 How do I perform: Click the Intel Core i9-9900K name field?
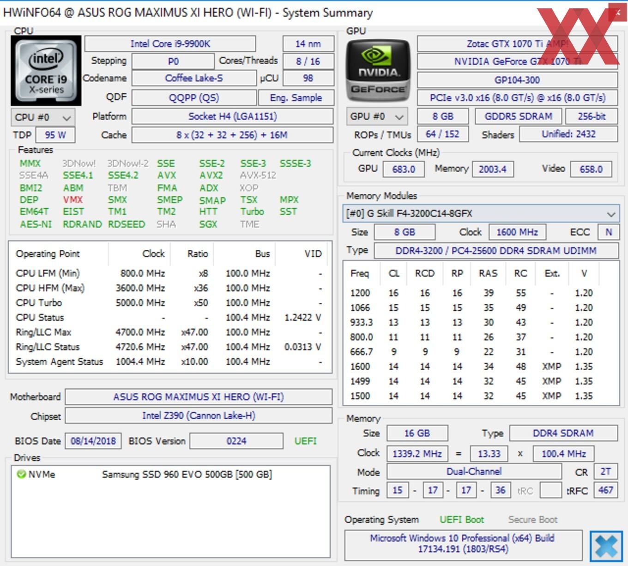coord(170,44)
